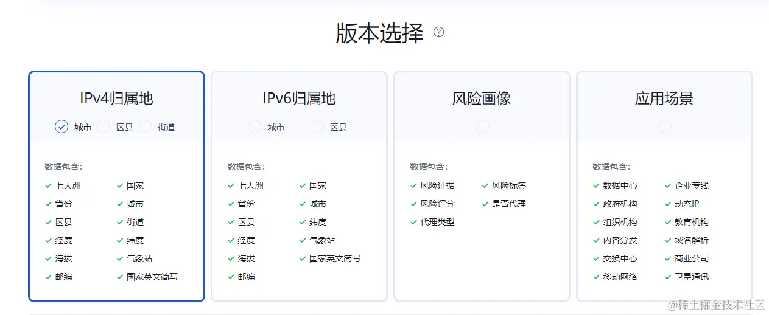Click 移动网络 in the 应用场景 card
Viewport: 769px width, 315px height.
620,277
